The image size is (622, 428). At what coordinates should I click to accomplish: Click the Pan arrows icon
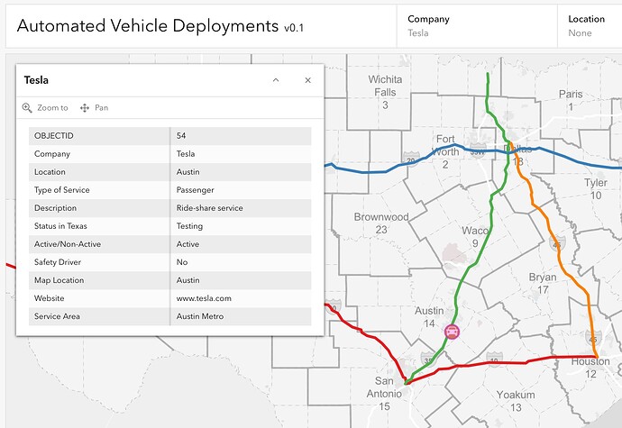(85, 108)
